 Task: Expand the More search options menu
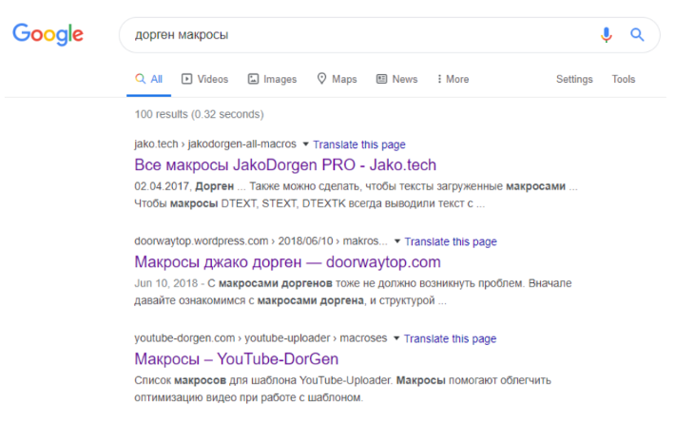click(x=453, y=79)
